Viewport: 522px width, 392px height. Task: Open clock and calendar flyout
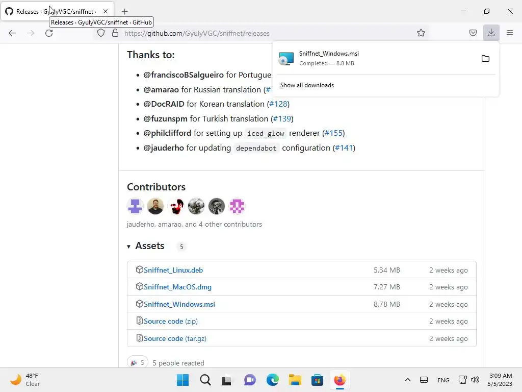pos(500,380)
